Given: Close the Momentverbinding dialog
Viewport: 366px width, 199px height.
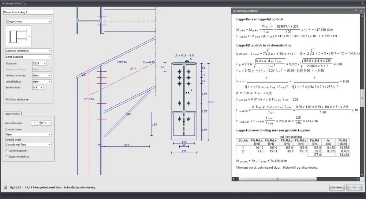Looking at the screenshot, I should pyautogui.click(x=363, y=3).
